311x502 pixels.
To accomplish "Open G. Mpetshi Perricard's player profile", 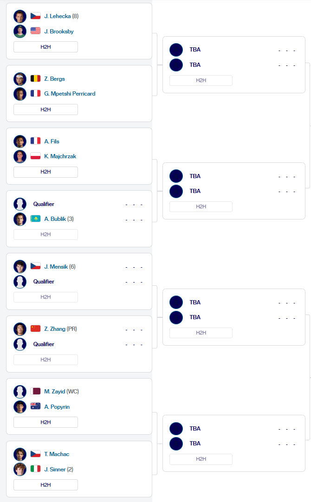I will coord(70,94).
